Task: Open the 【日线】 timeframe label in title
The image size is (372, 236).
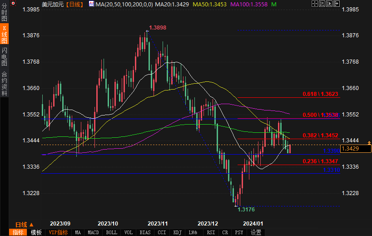Action: [74, 4]
